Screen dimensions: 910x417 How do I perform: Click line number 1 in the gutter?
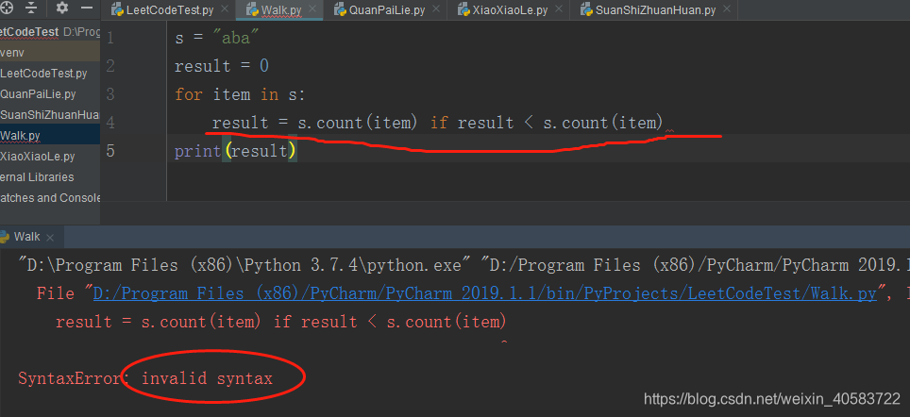[110, 39]
